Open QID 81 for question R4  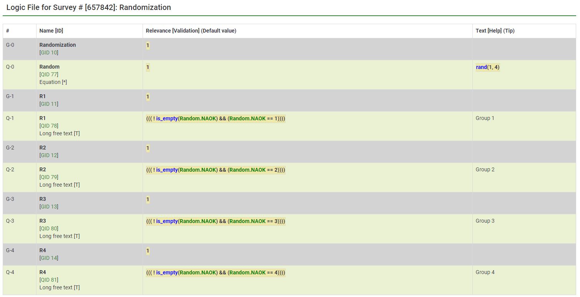[49, 280]
